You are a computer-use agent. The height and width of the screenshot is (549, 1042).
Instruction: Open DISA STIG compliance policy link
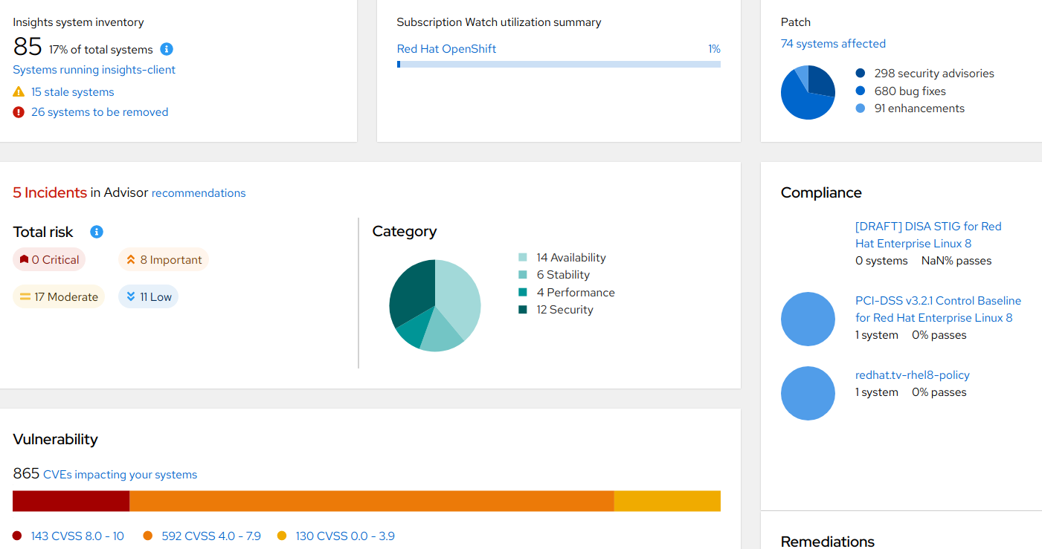[x=928, y=235]
